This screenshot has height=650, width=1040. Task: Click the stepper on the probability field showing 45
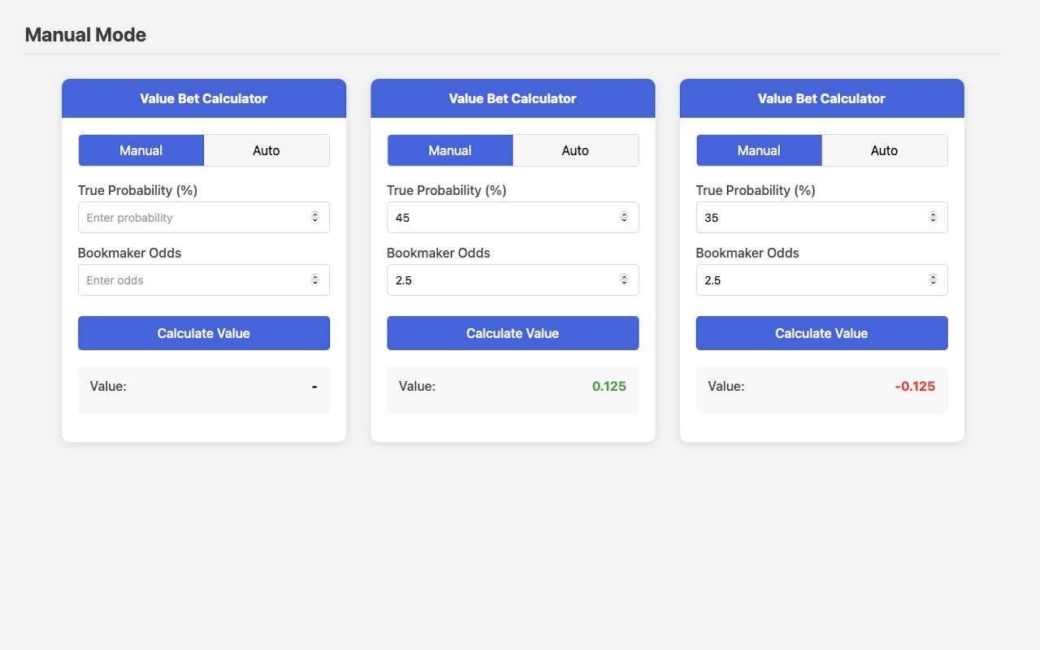click(x=624, y=218)
